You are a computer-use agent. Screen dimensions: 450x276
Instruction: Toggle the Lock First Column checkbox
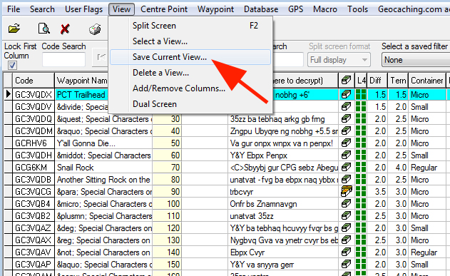(12, 66)
